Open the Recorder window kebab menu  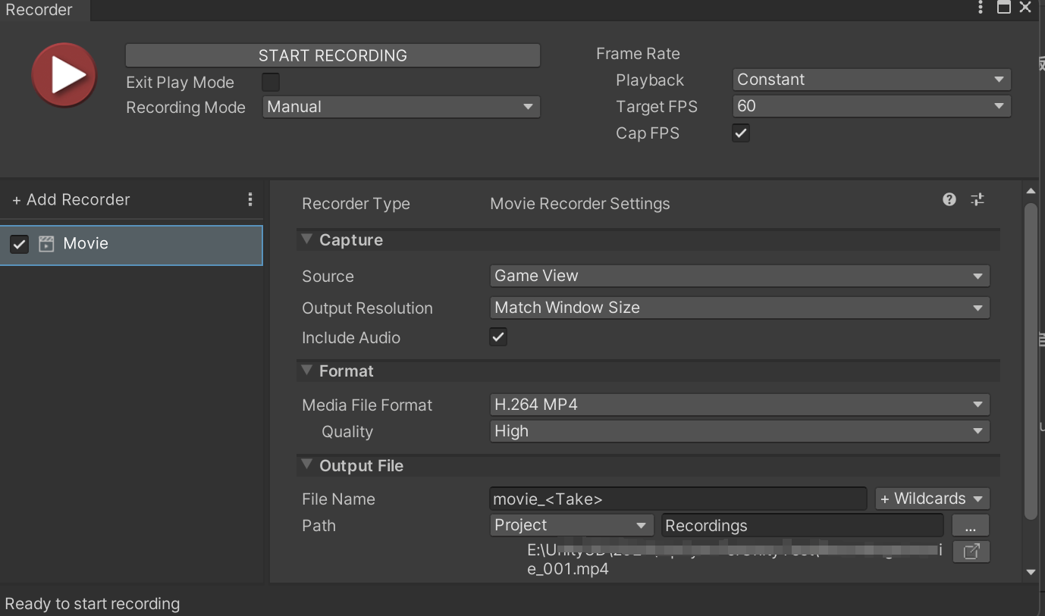(981, 8)
